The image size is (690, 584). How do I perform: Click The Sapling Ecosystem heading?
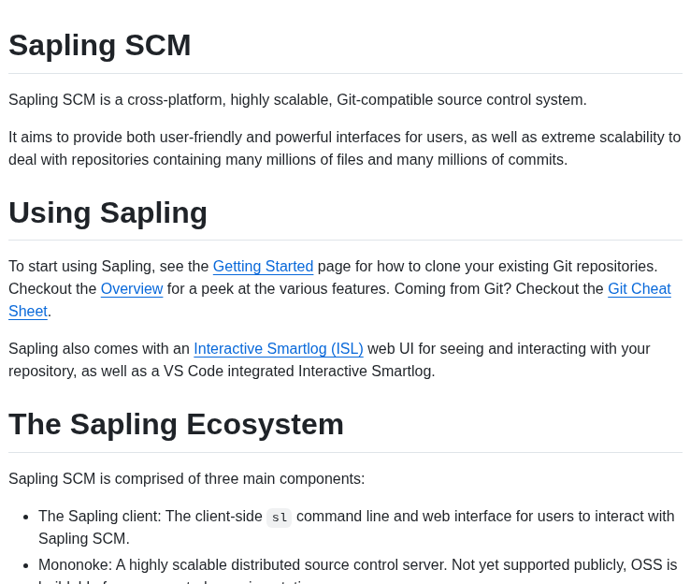click(x=176, y=425)
